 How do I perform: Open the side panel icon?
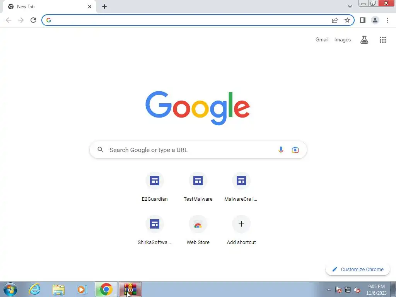363,20
